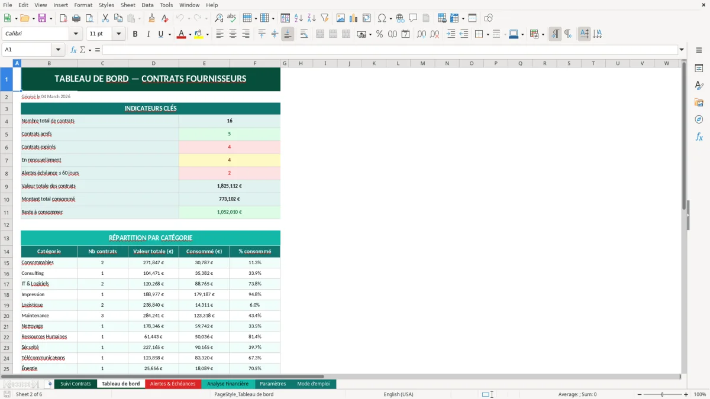Screen dimensions: 710x399
Task: Cut selection with the scissors icon
Action: coord(105,18)
